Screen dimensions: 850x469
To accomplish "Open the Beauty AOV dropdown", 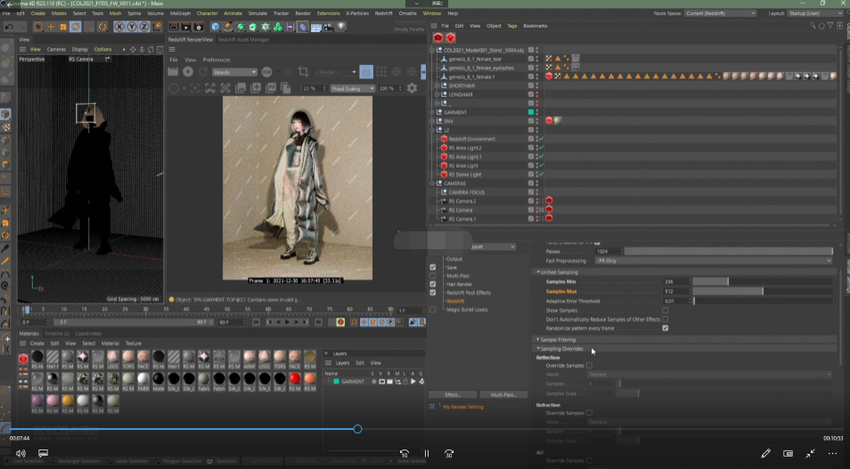I will pyautogui.click(x=234, y=72).
